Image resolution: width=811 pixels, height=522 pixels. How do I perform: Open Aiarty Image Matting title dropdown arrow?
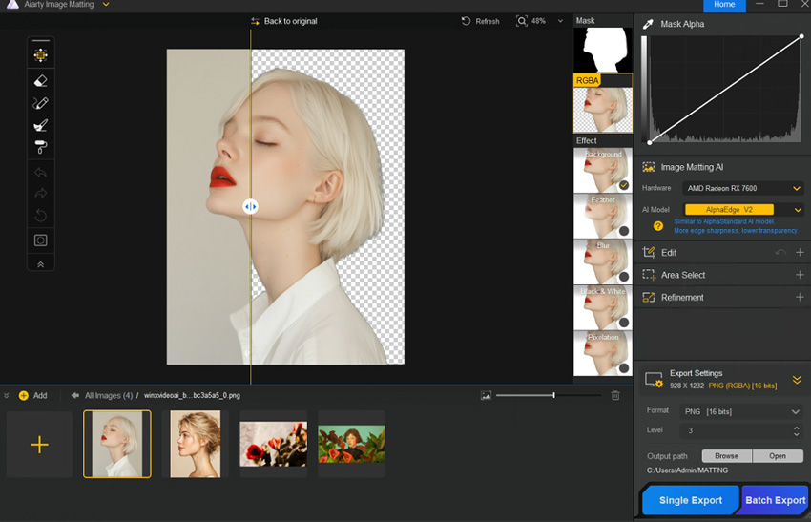click(x=106, y=5)
